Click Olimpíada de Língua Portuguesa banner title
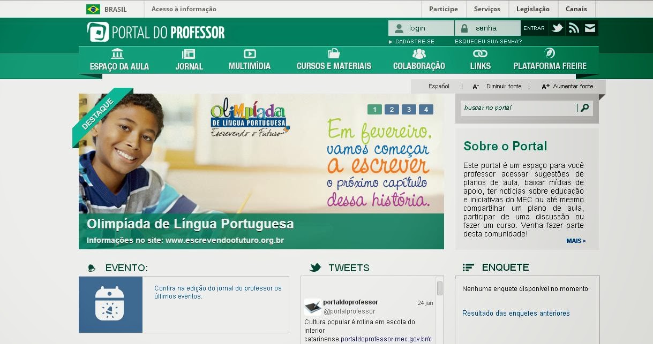 pos(190,224)
